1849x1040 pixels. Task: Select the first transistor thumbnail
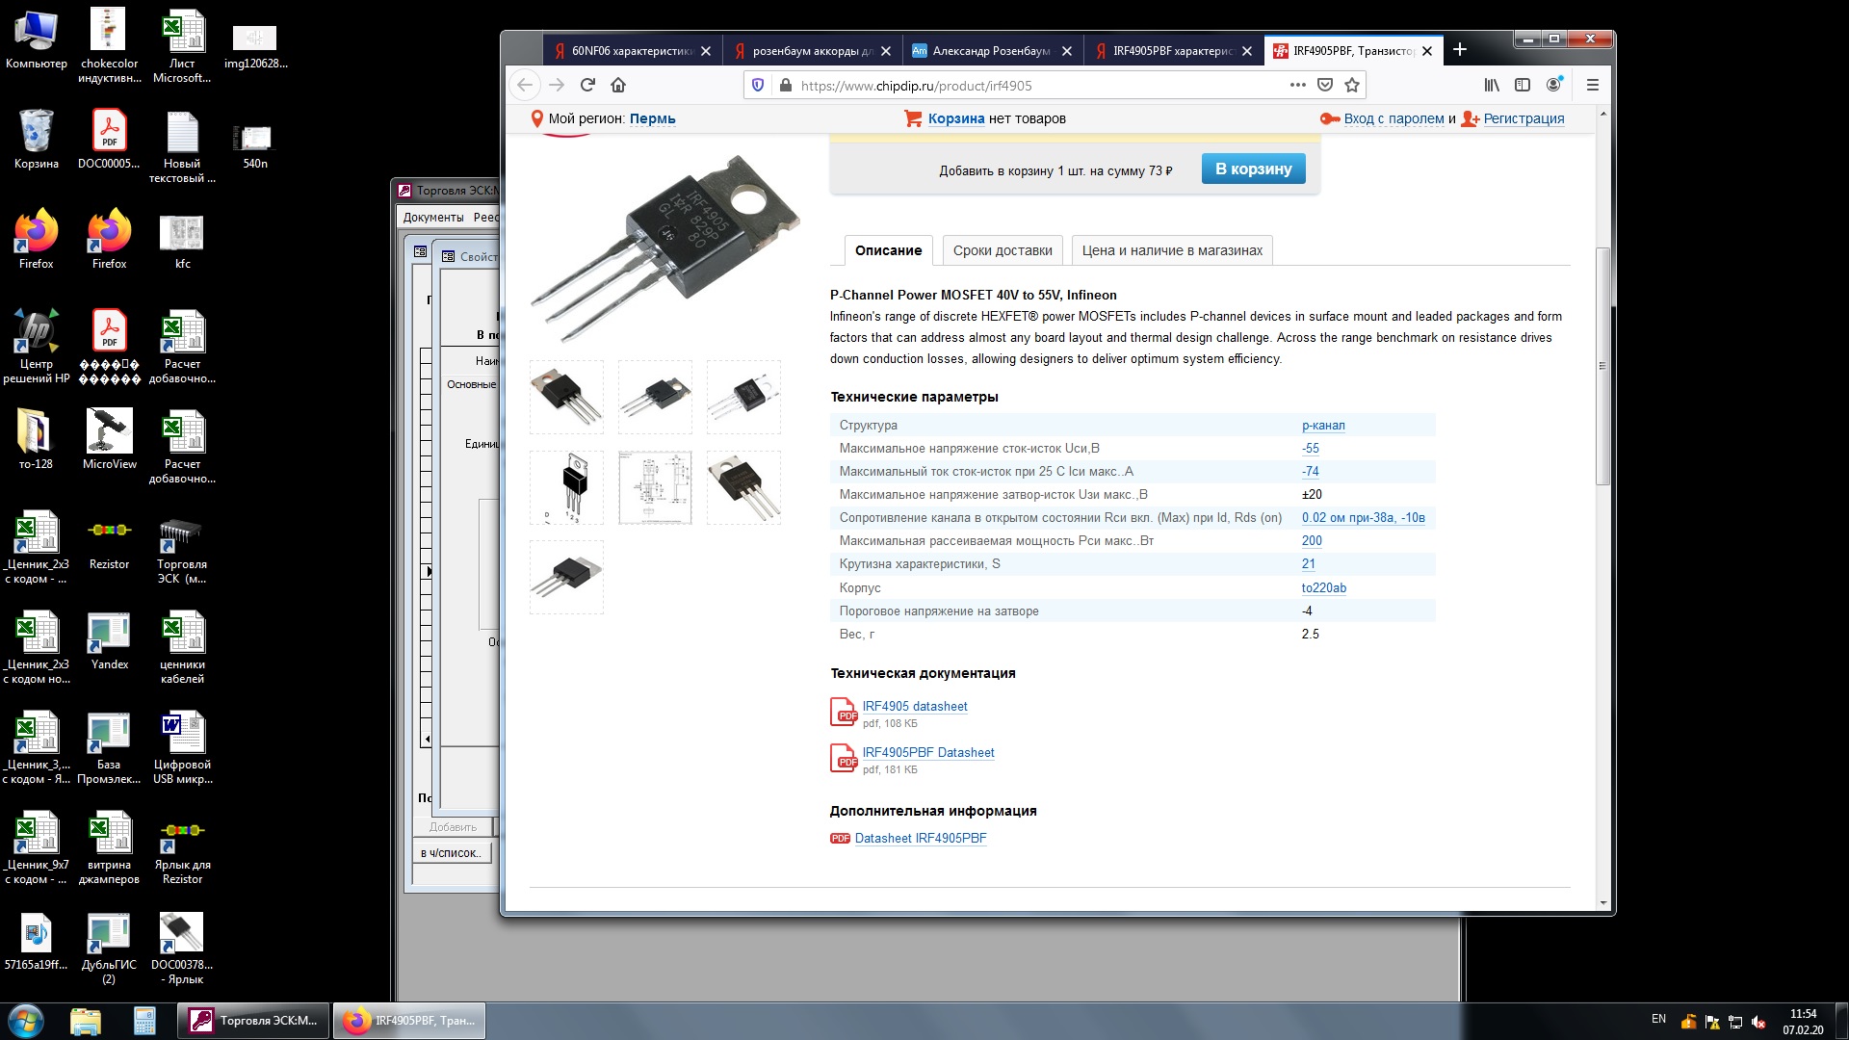point(566,397)
